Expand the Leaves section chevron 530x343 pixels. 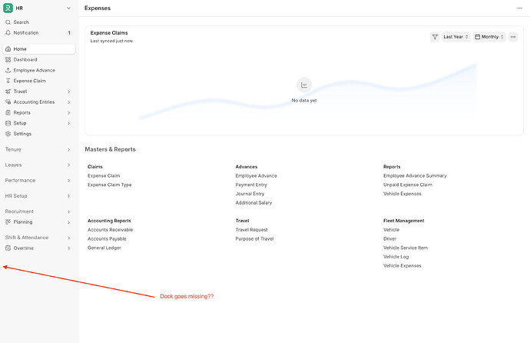click(x=68, y=165)
